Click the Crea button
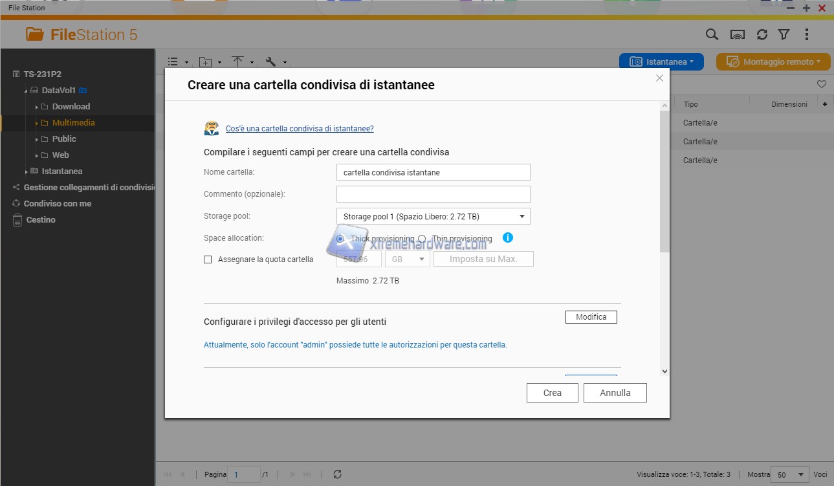This screenshot has height=486, width=834. click(552, 393)
